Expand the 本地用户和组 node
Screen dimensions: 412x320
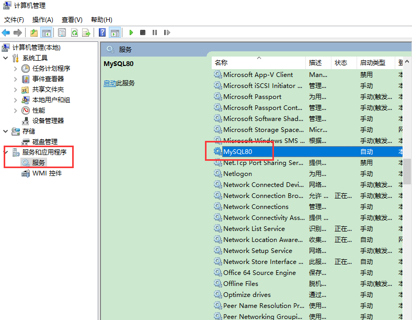pyautogui.click(x=16, y=100)
